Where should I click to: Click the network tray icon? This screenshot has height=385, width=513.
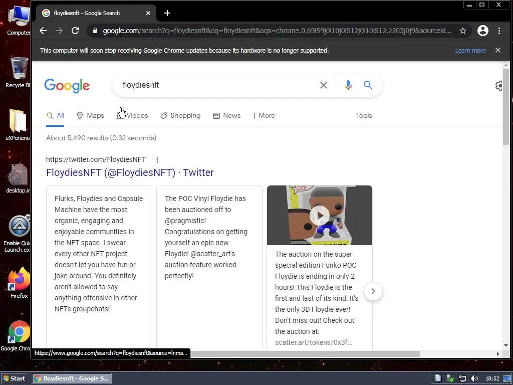[462, 379]
